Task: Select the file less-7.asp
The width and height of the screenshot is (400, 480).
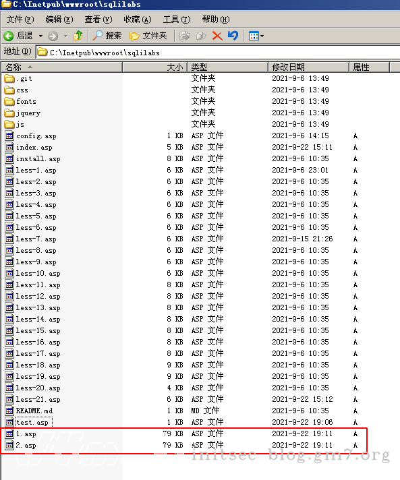Action: click(x=36, y=239)
